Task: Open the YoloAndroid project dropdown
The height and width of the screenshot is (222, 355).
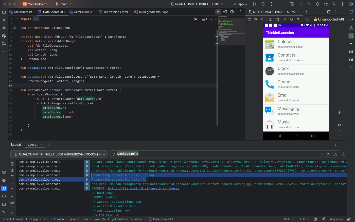Action: [x=35, y=4]
